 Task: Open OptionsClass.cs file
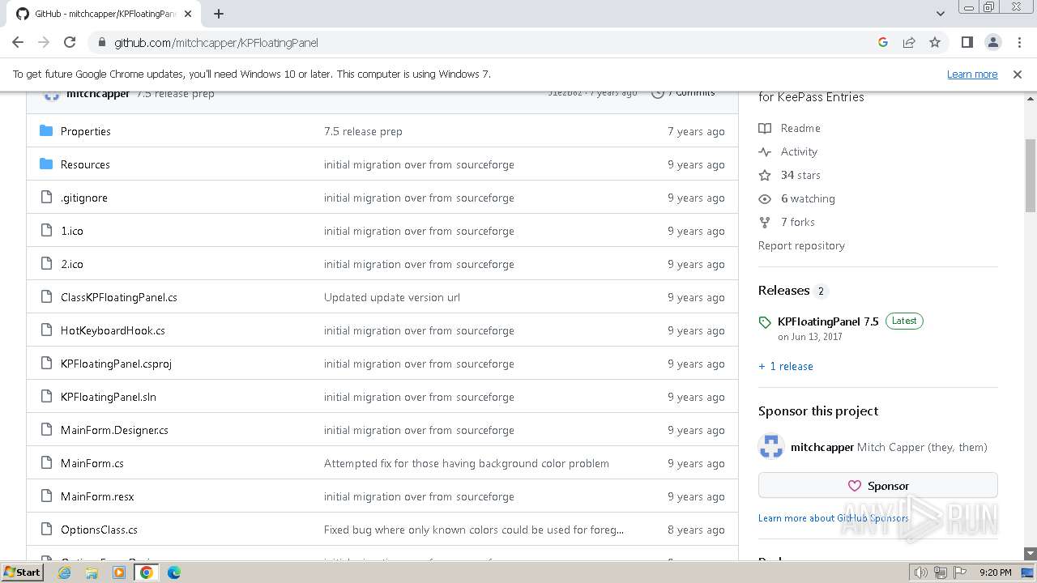pos(99,530)
